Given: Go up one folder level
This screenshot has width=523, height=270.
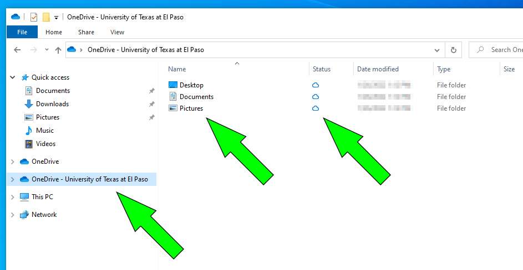Looking at the screenshot, I should (x=58, y=50).
